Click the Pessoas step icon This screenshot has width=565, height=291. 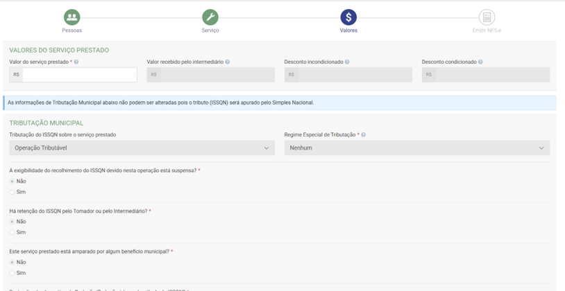71,17
